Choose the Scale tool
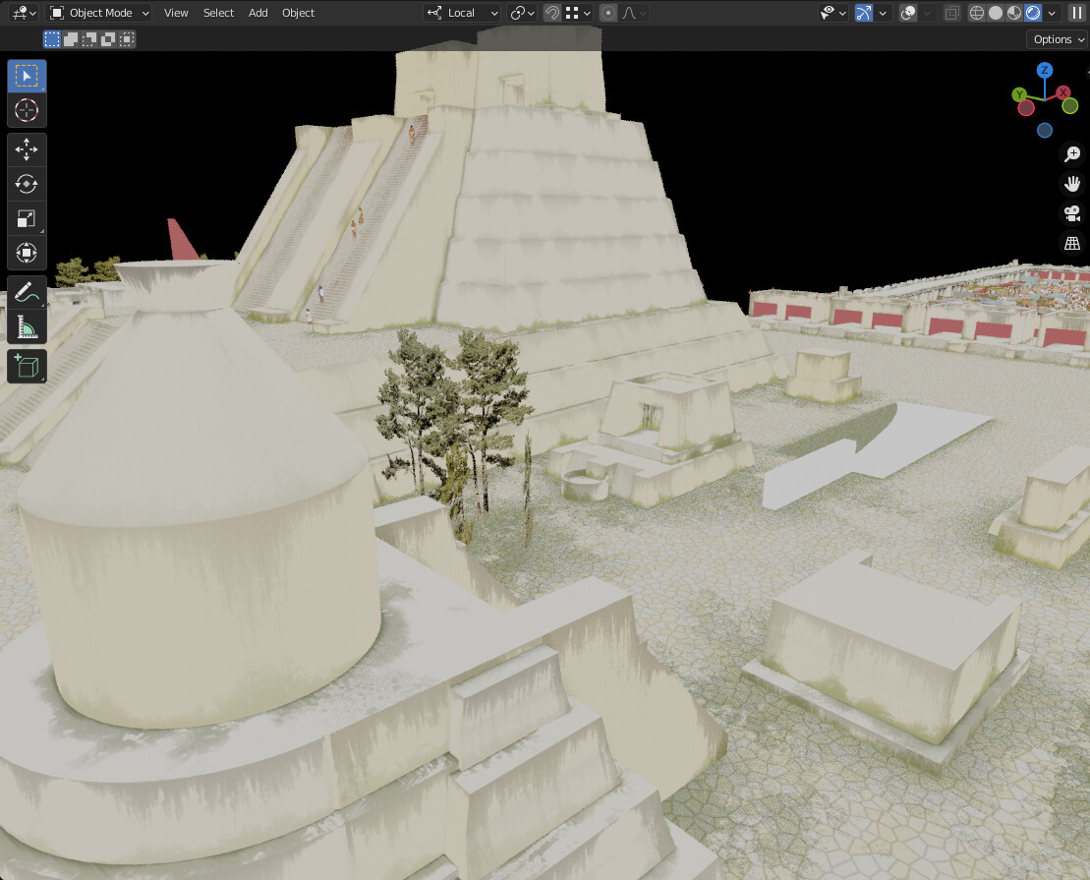 tap(27, 218)
